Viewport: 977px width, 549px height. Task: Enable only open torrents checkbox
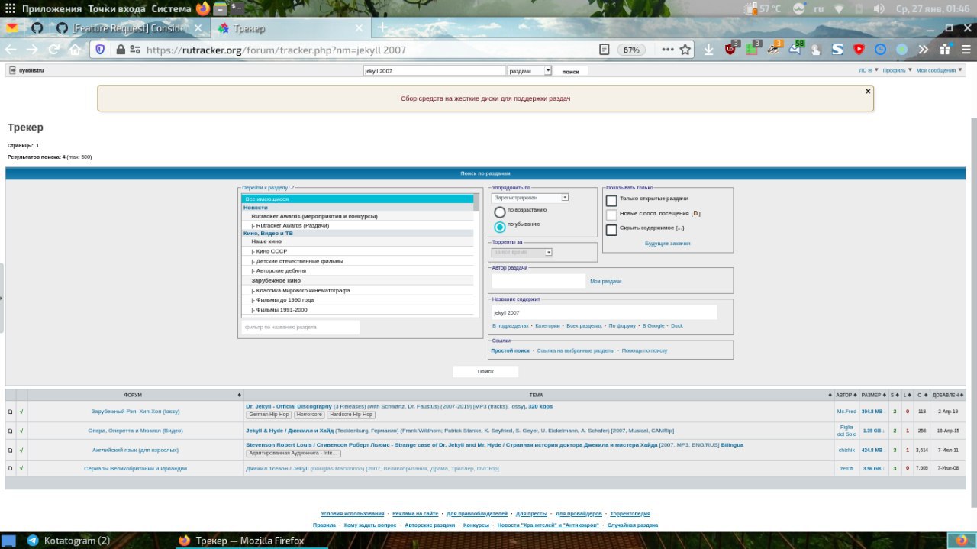click(x=611, y=200)
